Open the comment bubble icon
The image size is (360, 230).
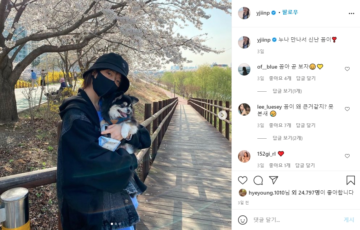(258, 180)
